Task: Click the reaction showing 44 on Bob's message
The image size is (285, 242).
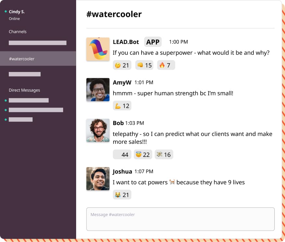Action: (122, 154)
